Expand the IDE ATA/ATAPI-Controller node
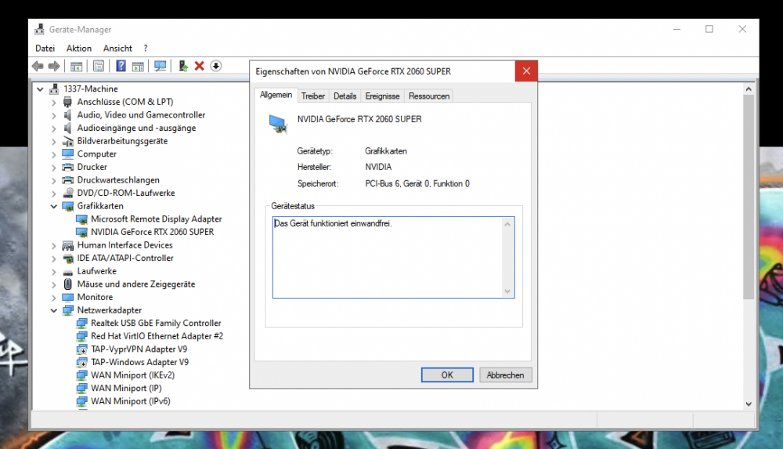 53,258
